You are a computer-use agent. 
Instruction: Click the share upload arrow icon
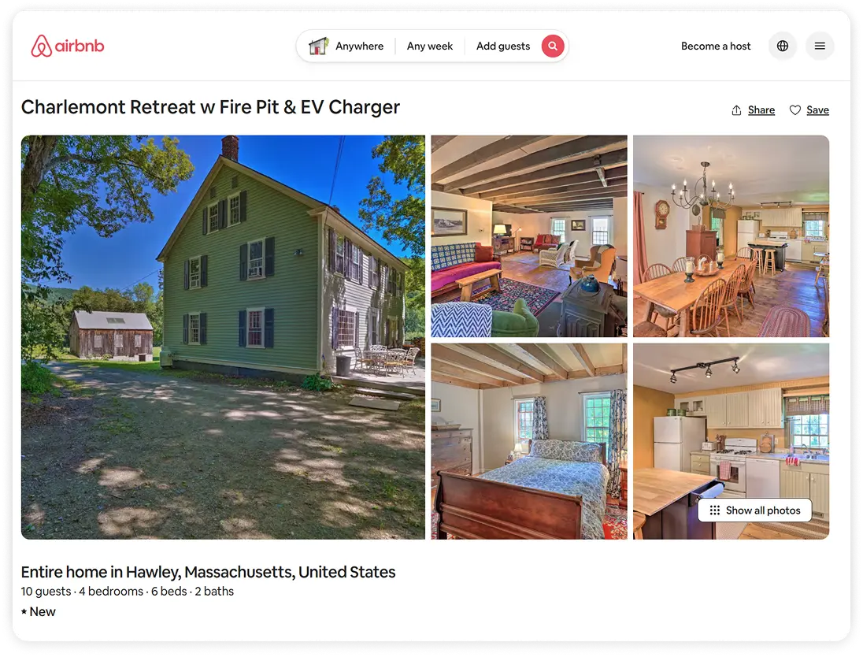[736, 110]
